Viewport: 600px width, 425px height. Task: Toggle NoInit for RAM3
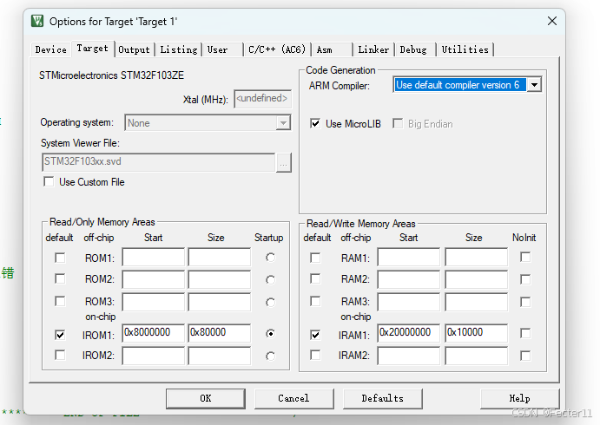coord(525,302)
